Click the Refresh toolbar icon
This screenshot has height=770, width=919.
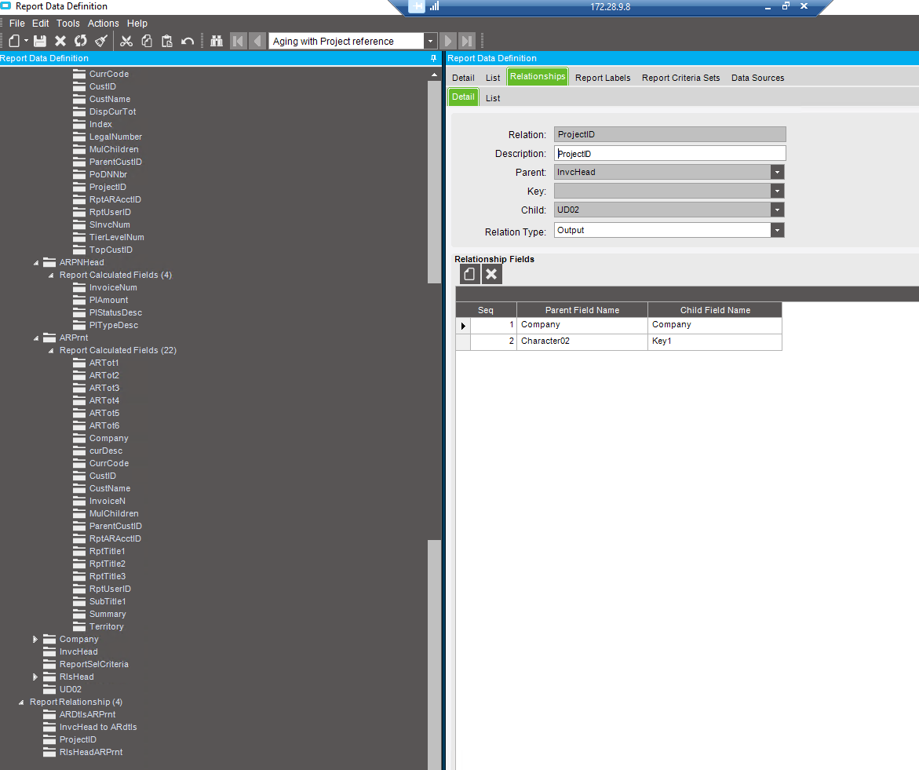[x=80, y=41]
